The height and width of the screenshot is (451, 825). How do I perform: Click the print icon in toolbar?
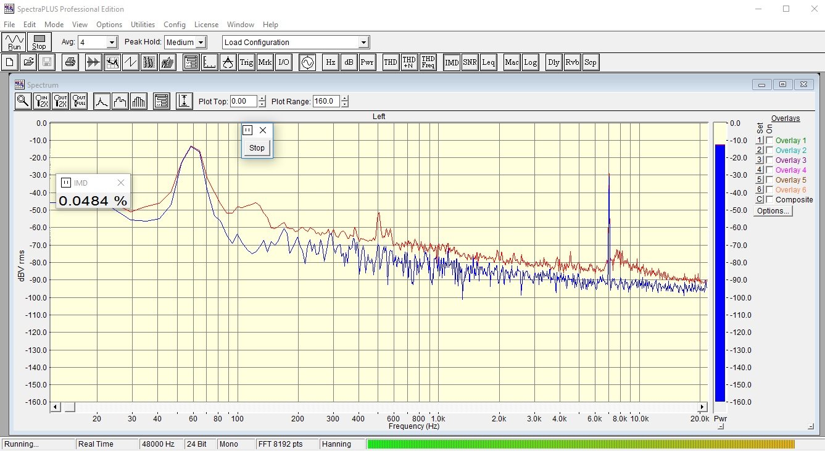pyautogui.click(x=70, y=62)
